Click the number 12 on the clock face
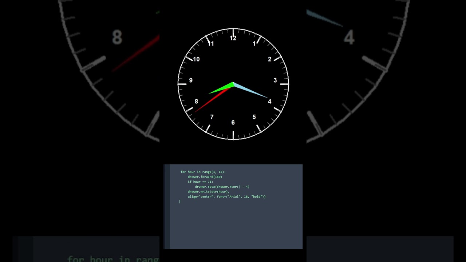466x262 pixels. 233,38
